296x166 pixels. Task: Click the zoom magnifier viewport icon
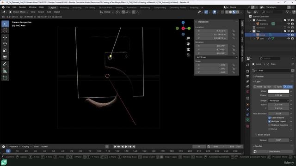188,38
